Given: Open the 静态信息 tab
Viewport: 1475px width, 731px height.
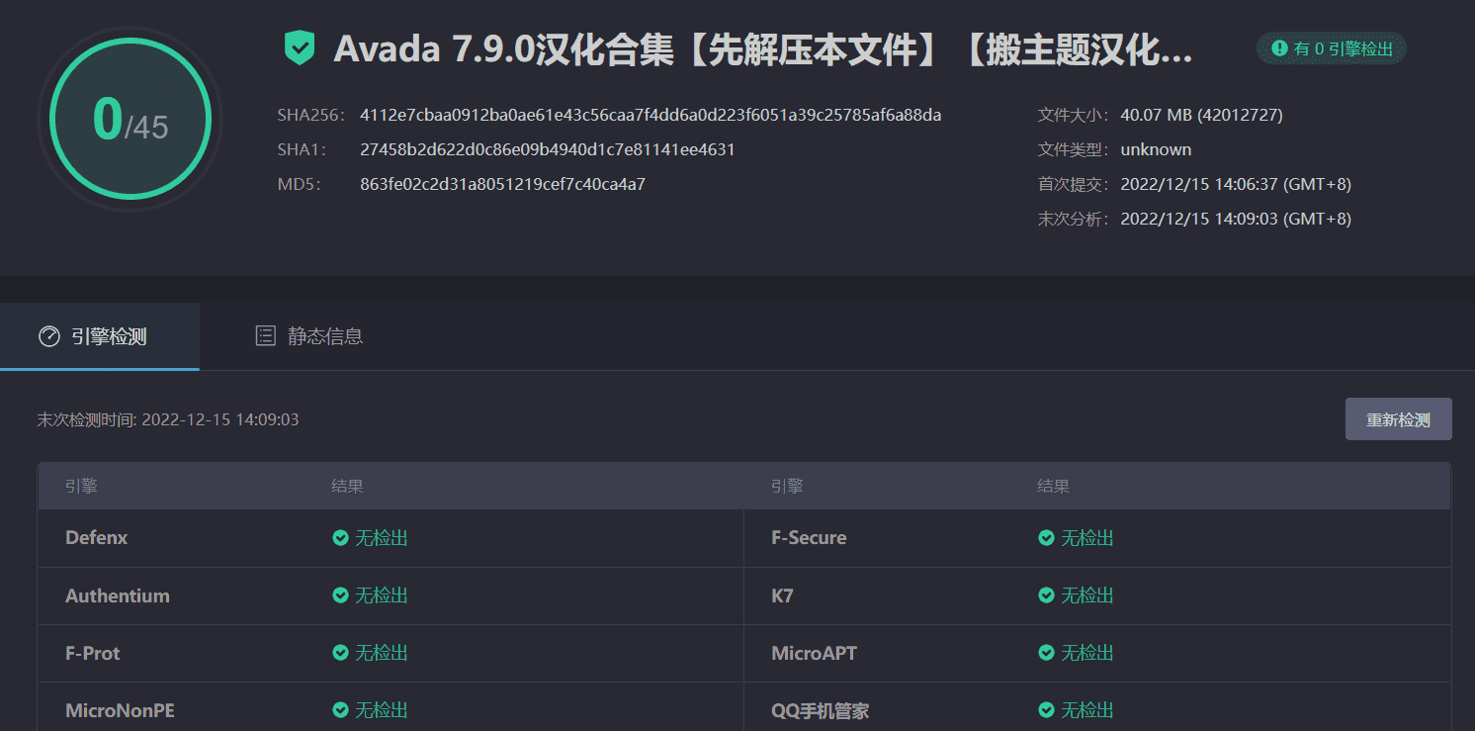Looking at the screenshot, I should tap(308, 336).
